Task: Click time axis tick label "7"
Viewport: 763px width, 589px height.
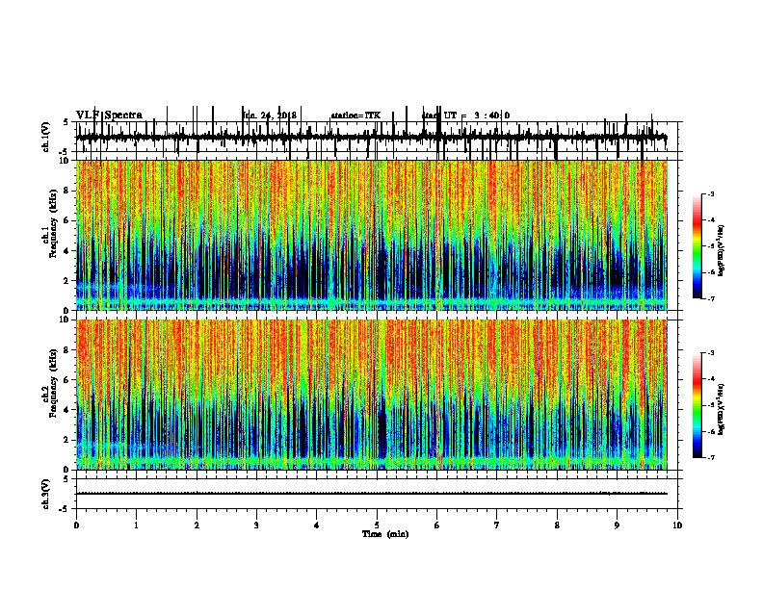Action: [497, 525]
